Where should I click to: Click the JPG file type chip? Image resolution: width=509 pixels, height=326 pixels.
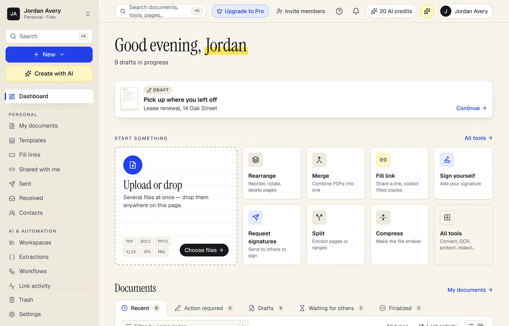(x=147, y=252)
